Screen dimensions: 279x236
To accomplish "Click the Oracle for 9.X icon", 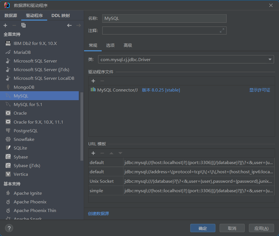I will [x=8, y=122].
